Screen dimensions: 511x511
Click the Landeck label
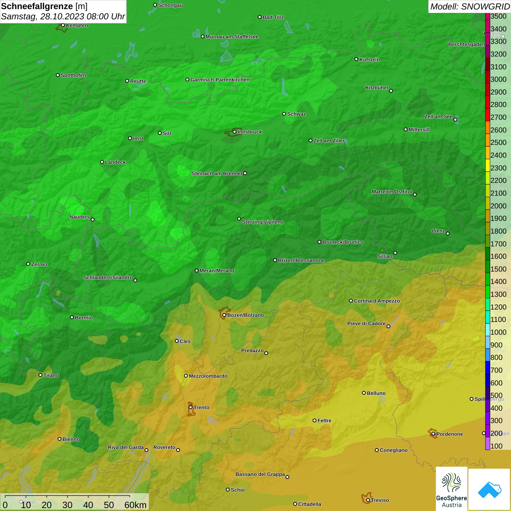(x=115, y=162)
